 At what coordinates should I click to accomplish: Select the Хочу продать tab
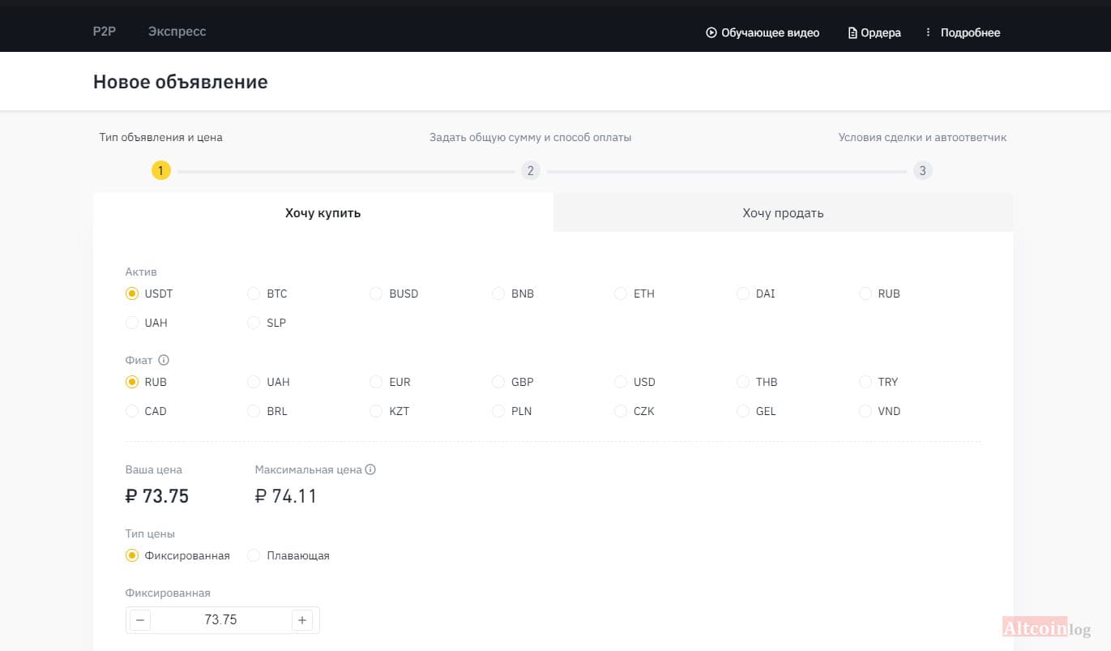point(783,213)
